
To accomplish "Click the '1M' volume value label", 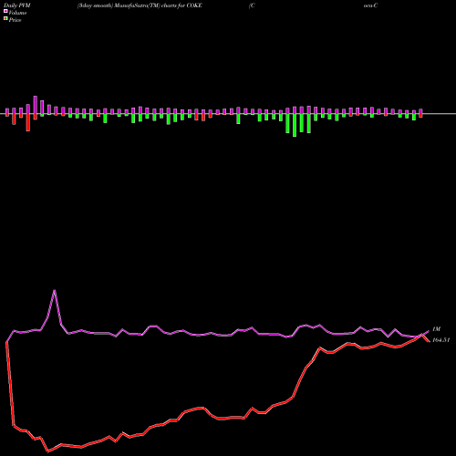I will click(436, 329).
